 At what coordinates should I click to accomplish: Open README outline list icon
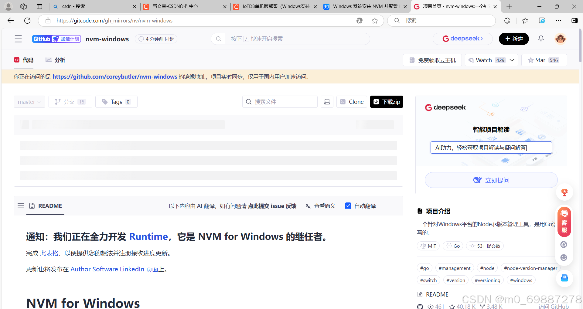point(21,205)
